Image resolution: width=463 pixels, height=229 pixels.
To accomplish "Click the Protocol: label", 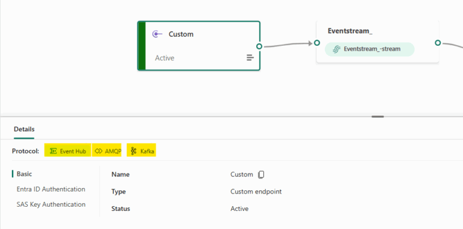I will click(25, 151).
